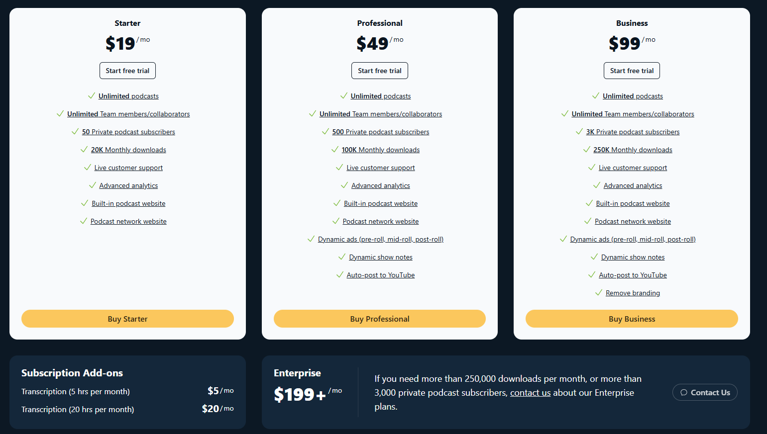The height and width of the screenshot is (434, 767).
Task: Click checkmark icon beside Starter Unlimited podcasts
Action: click(x=92, y=95)
